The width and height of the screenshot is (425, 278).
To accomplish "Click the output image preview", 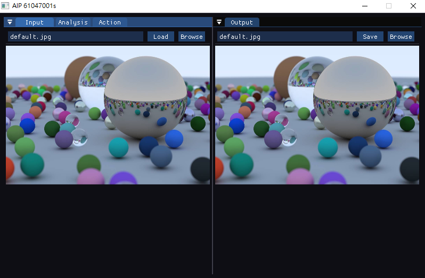I will [317, 115].
